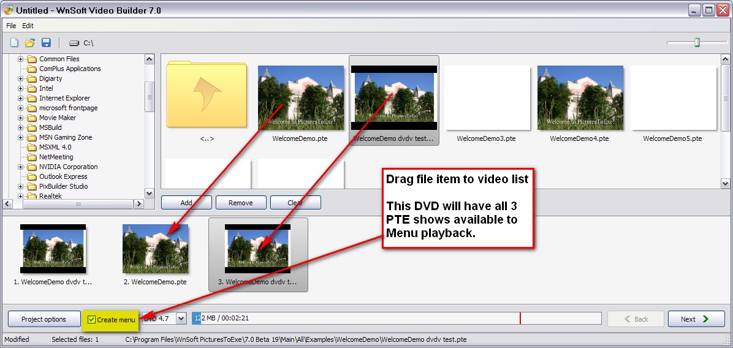Click the Save project floppy icon
The height and width of the screenshot is (348, 733).
46,43
